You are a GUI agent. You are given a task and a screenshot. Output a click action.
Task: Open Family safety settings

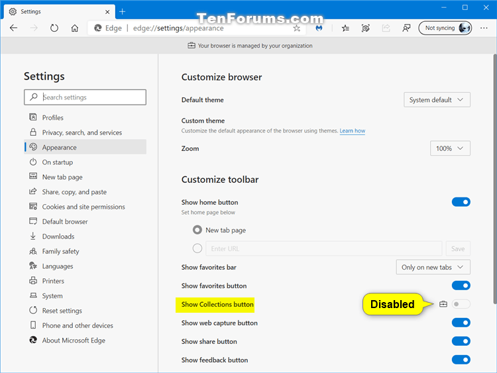[x=85, y=251]
